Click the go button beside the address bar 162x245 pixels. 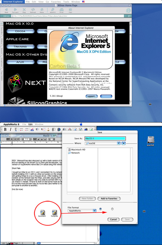[128, 16]
